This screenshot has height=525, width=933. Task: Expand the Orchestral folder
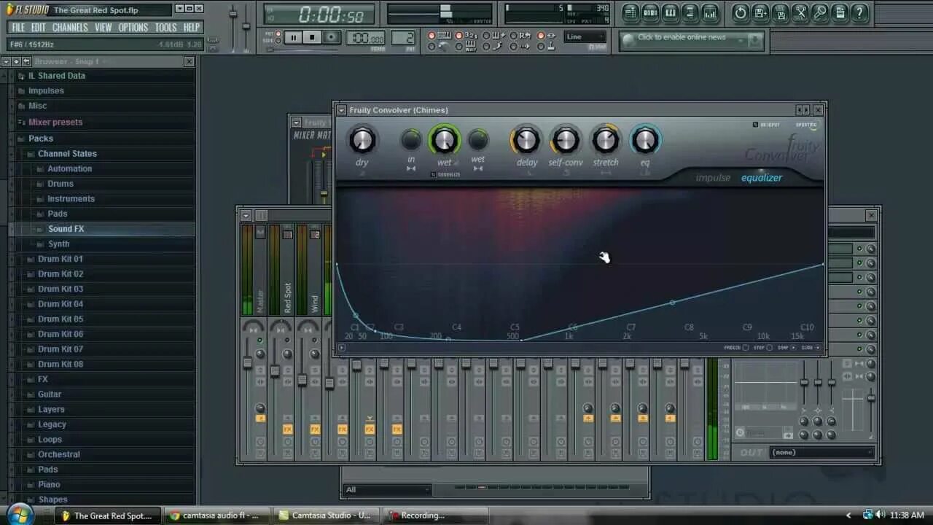(59, 454)
